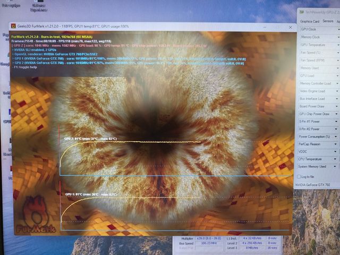Click the Memory Clock sensor label

click(314, 37)
